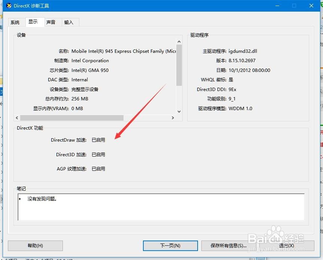Click device list scroll left arrow

point(17,118)
